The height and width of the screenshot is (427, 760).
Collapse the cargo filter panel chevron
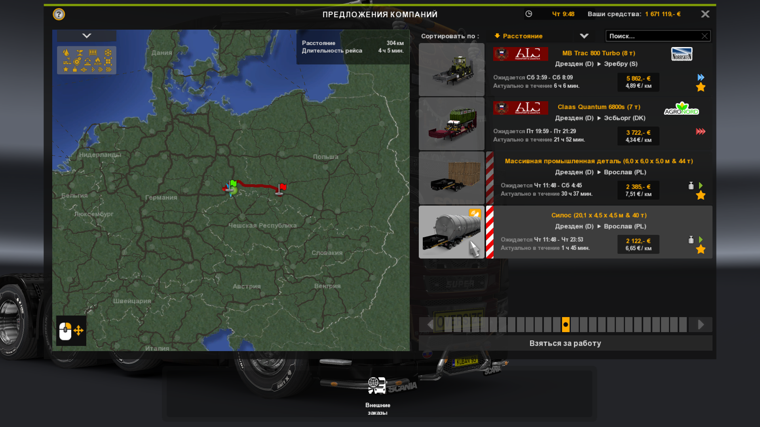tap(87, 36)
